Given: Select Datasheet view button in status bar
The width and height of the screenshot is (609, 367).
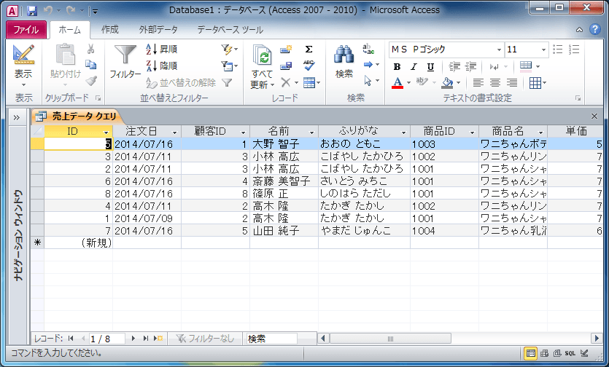Looking at the screenshot, I should click(x=530, y=353).
